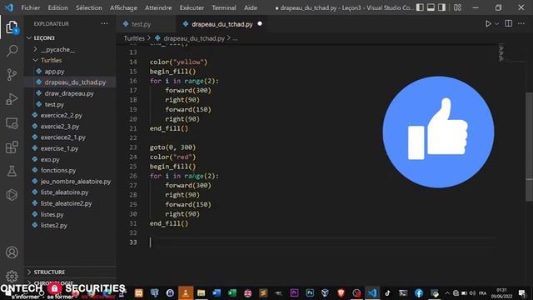The image size is (533, 300).
Task: Click Turltles in the breadcrumb
Action: (x=134, y=38)
